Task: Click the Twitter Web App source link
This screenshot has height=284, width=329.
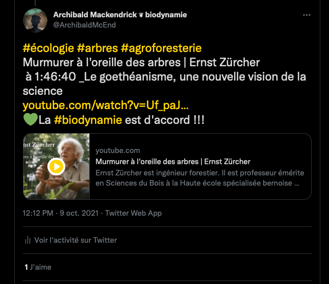Action: coord(133,213)
